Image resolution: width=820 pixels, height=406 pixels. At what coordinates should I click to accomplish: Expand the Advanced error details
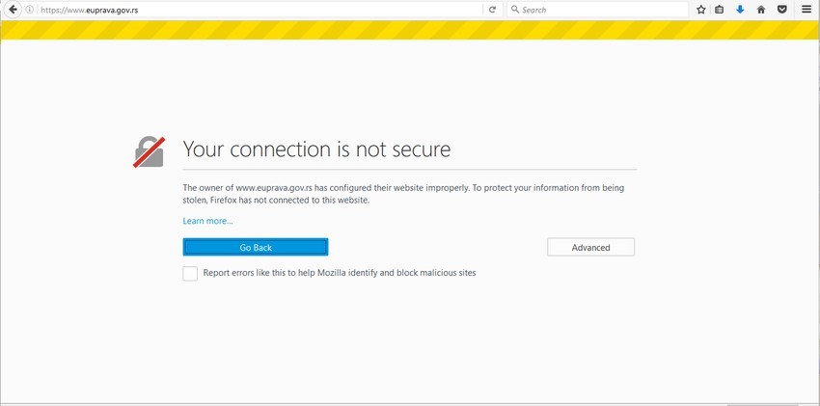coord(590,248)
